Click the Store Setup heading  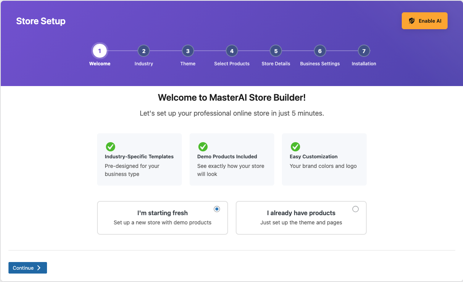pos(40,21)
